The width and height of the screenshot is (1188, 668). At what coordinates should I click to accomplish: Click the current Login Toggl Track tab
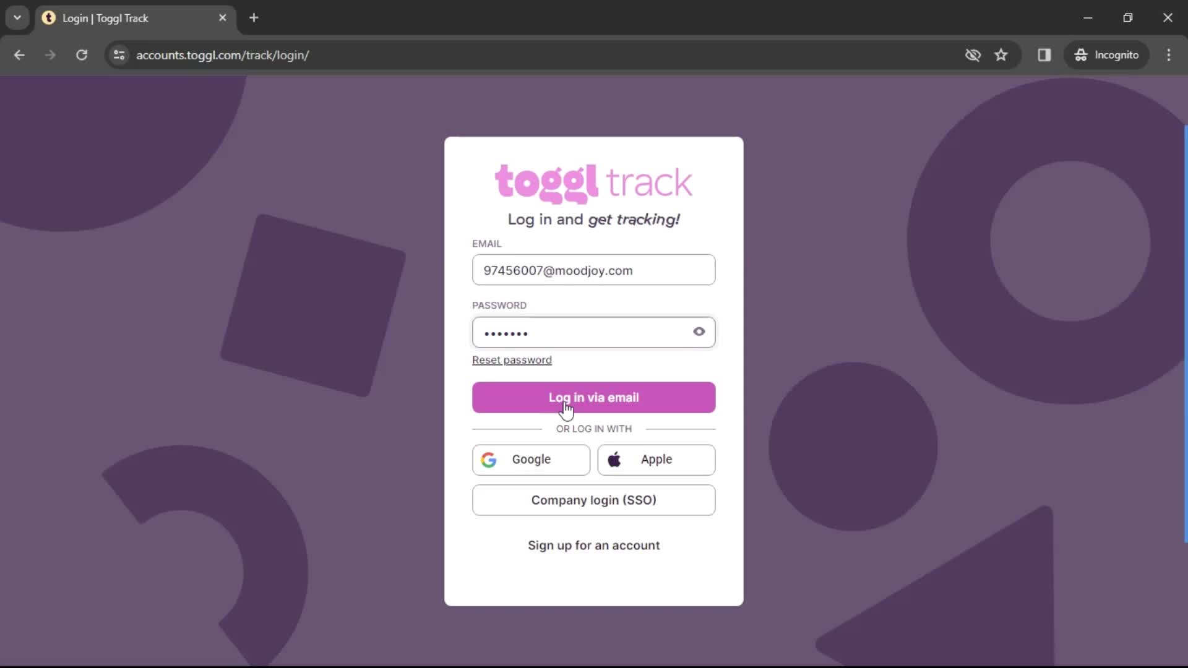coord(134,18)
